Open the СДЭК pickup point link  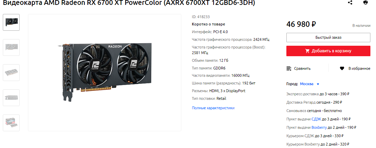tap(316, 119)
